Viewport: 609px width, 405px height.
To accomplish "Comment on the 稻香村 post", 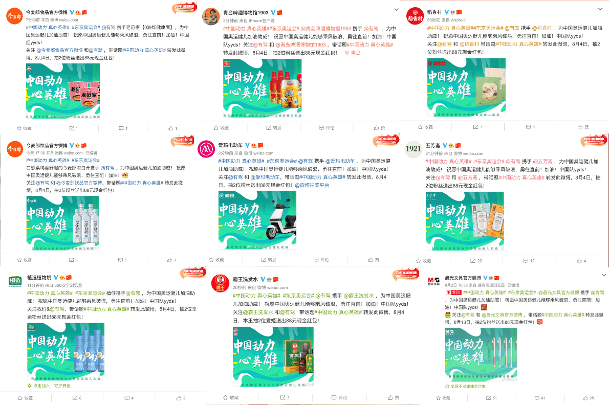I will (530, 127).
